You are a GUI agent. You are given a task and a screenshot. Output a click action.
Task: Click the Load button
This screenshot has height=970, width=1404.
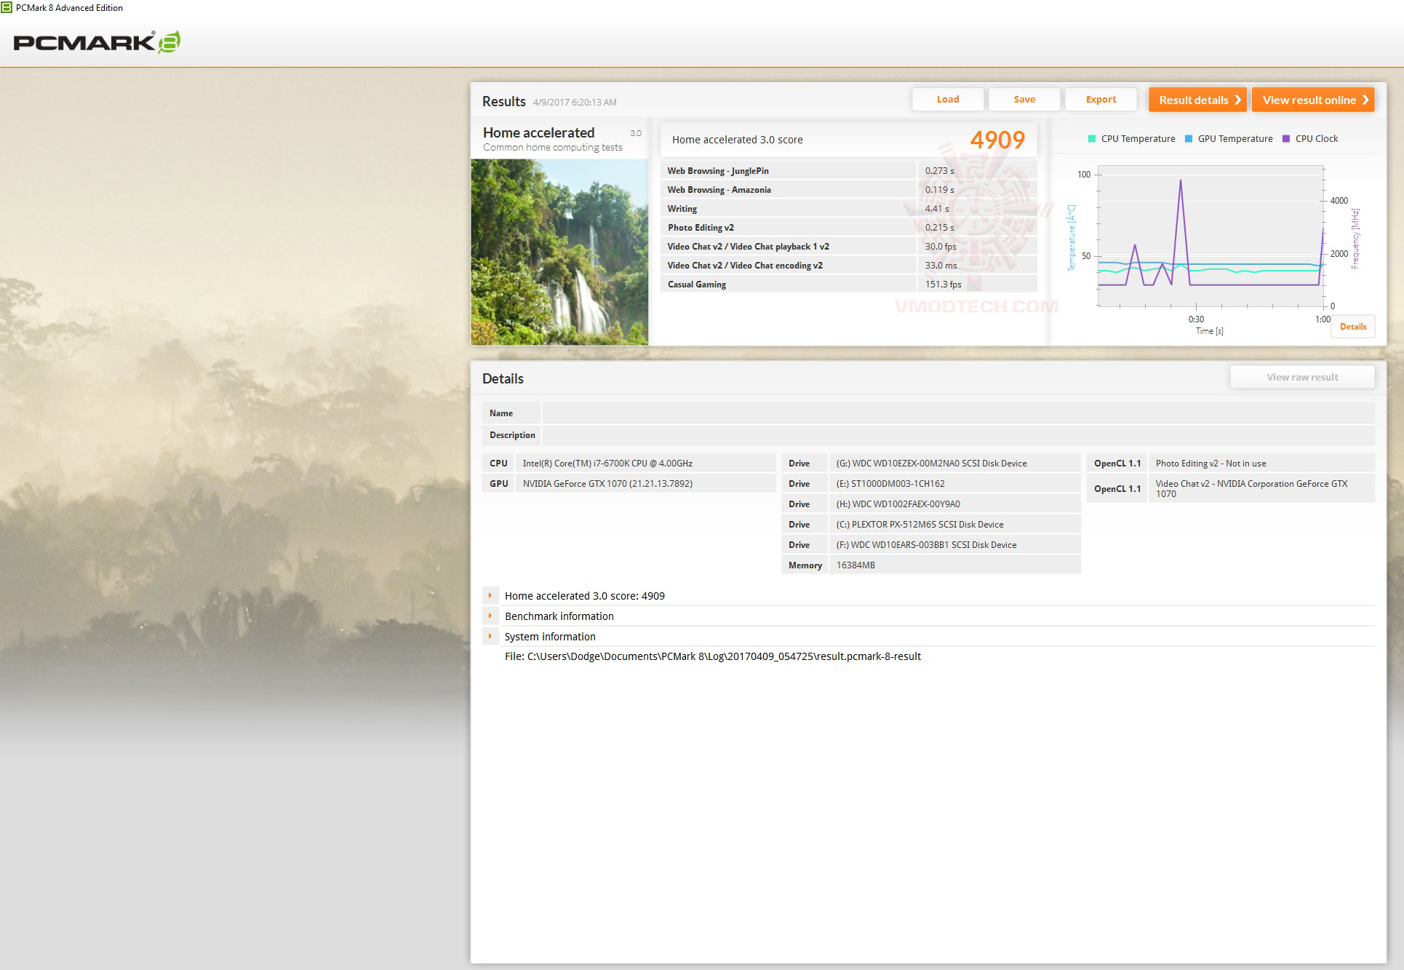click(947, 100)
